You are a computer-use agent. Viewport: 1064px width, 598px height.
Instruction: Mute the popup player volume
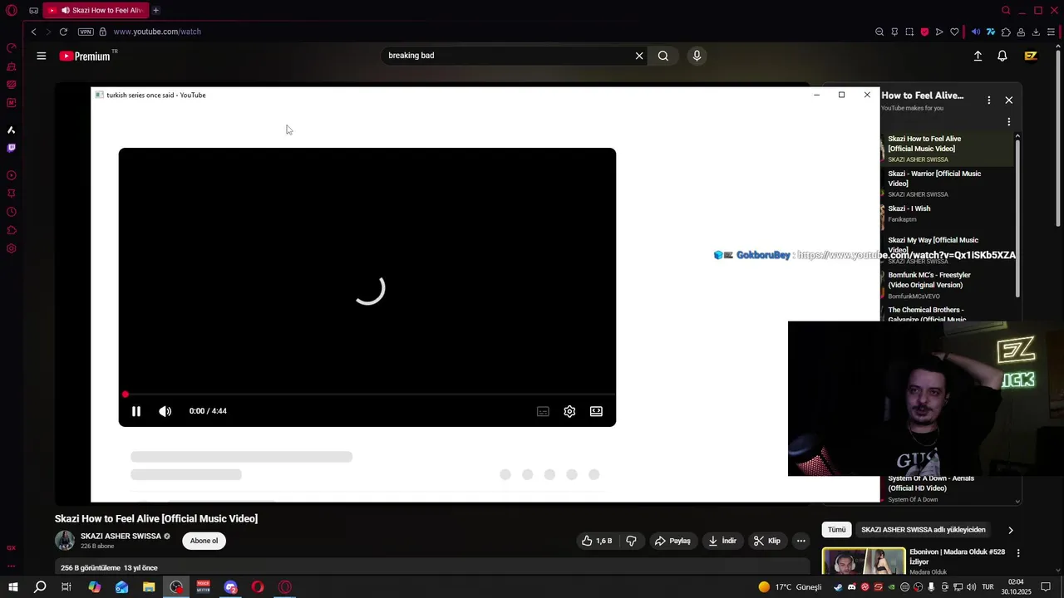coord(165,411)
